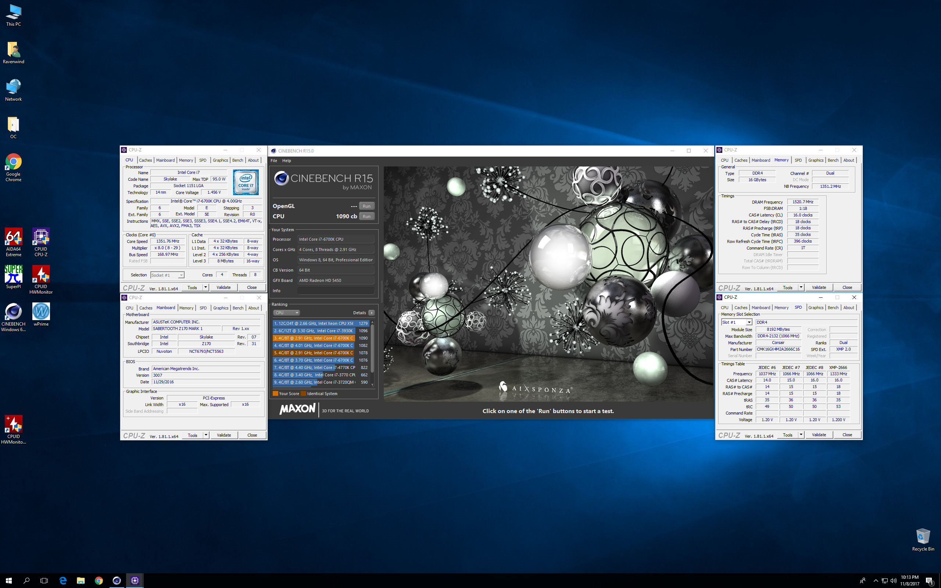Open the OC folder on desktop
The width and height of the screenshot is (941, 588).
click(13, 128)
